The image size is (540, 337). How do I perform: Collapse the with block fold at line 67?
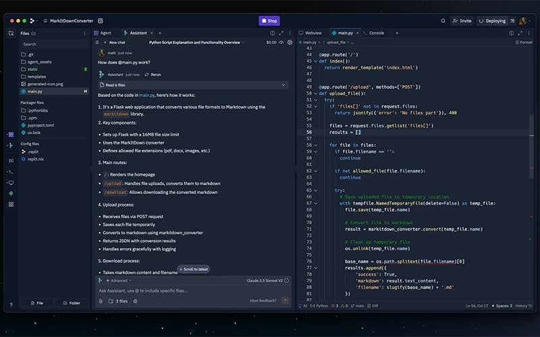(x=315, y=204)
